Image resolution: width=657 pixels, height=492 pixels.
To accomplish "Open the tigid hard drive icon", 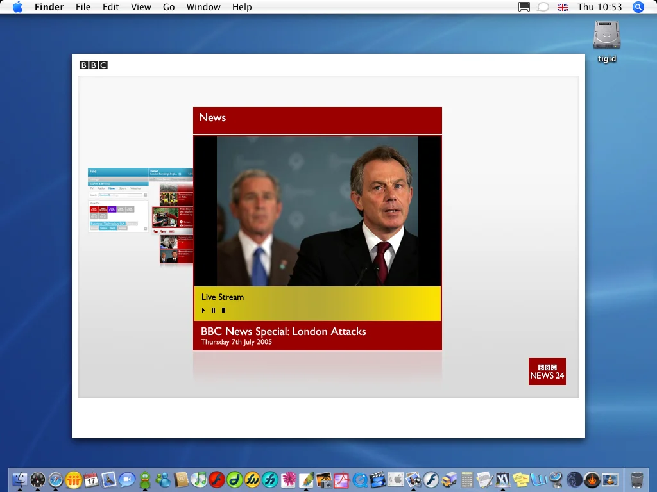I will click(x=607, y=36).
